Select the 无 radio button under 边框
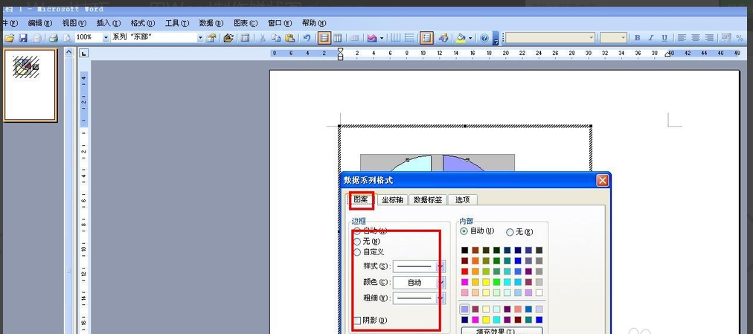The height and width of the screenshot is (334, 753). 357,242
